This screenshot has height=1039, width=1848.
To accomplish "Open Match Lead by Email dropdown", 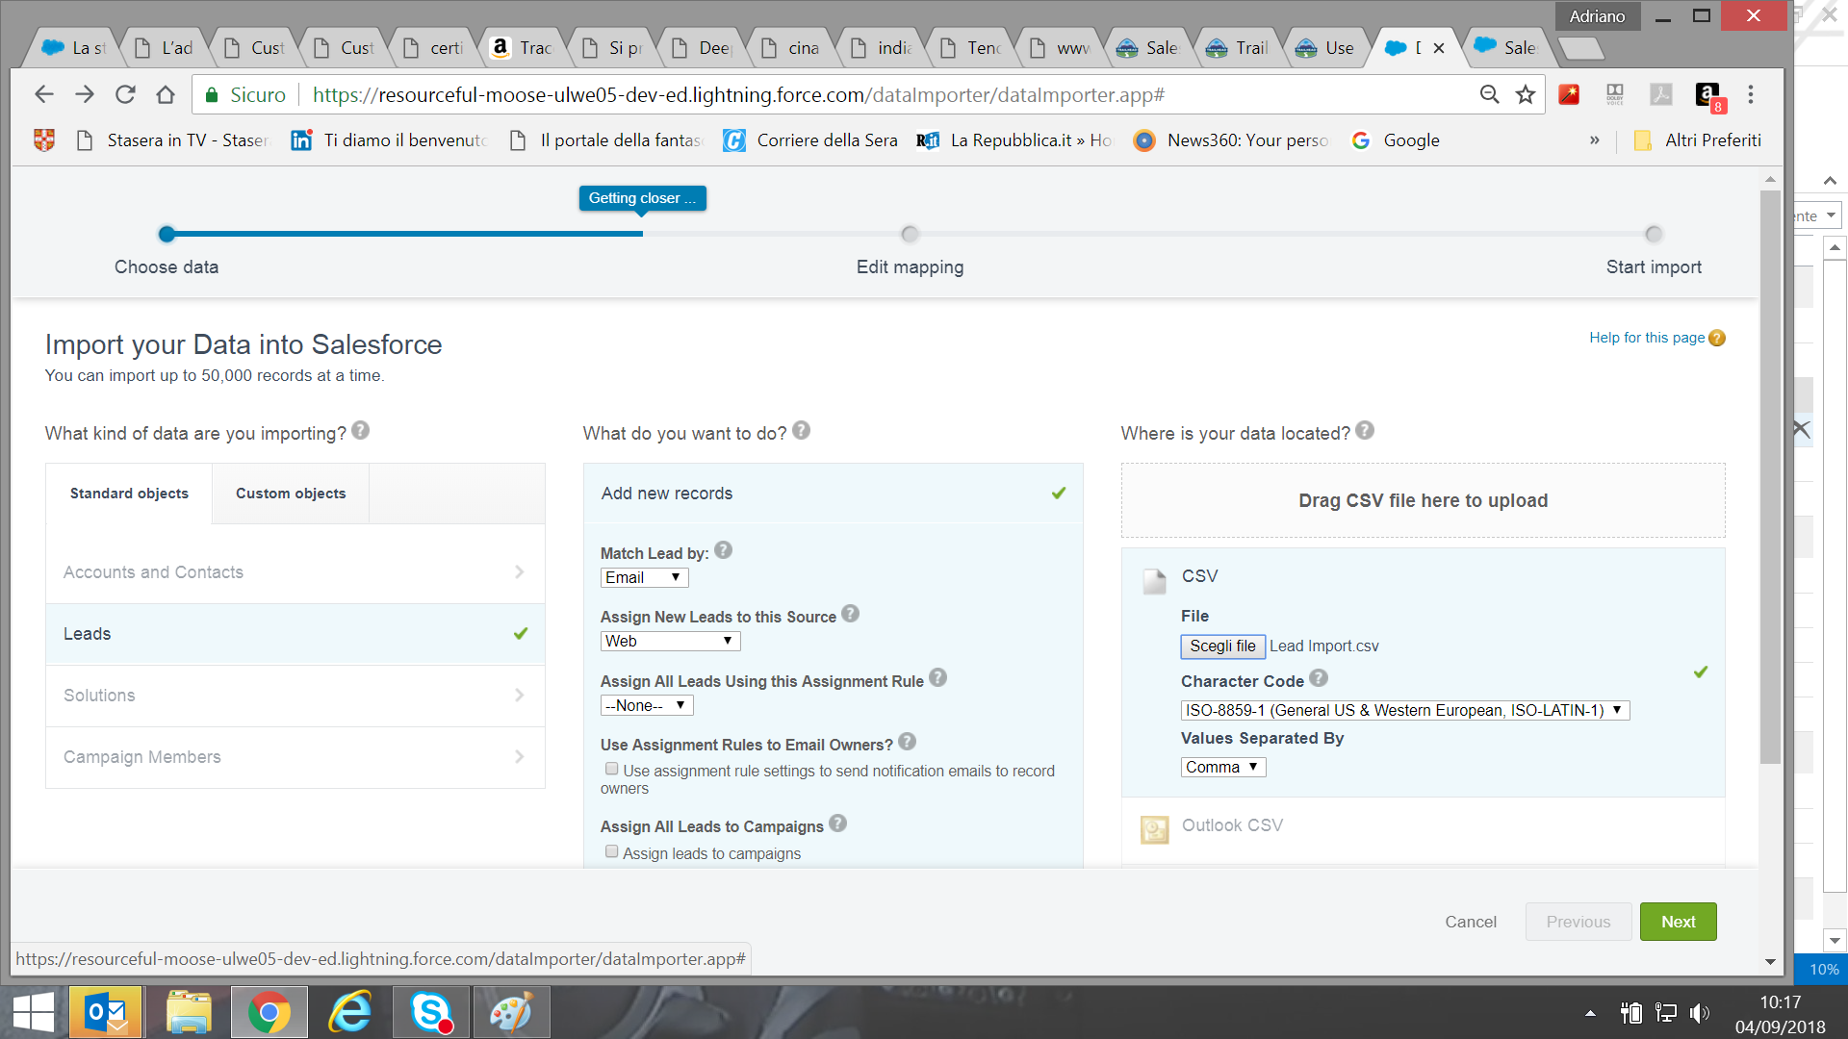I will [x=644, y=577].
